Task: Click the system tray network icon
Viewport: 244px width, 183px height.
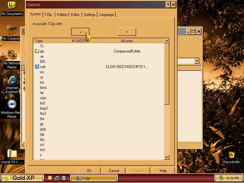Action: [221, 178]
